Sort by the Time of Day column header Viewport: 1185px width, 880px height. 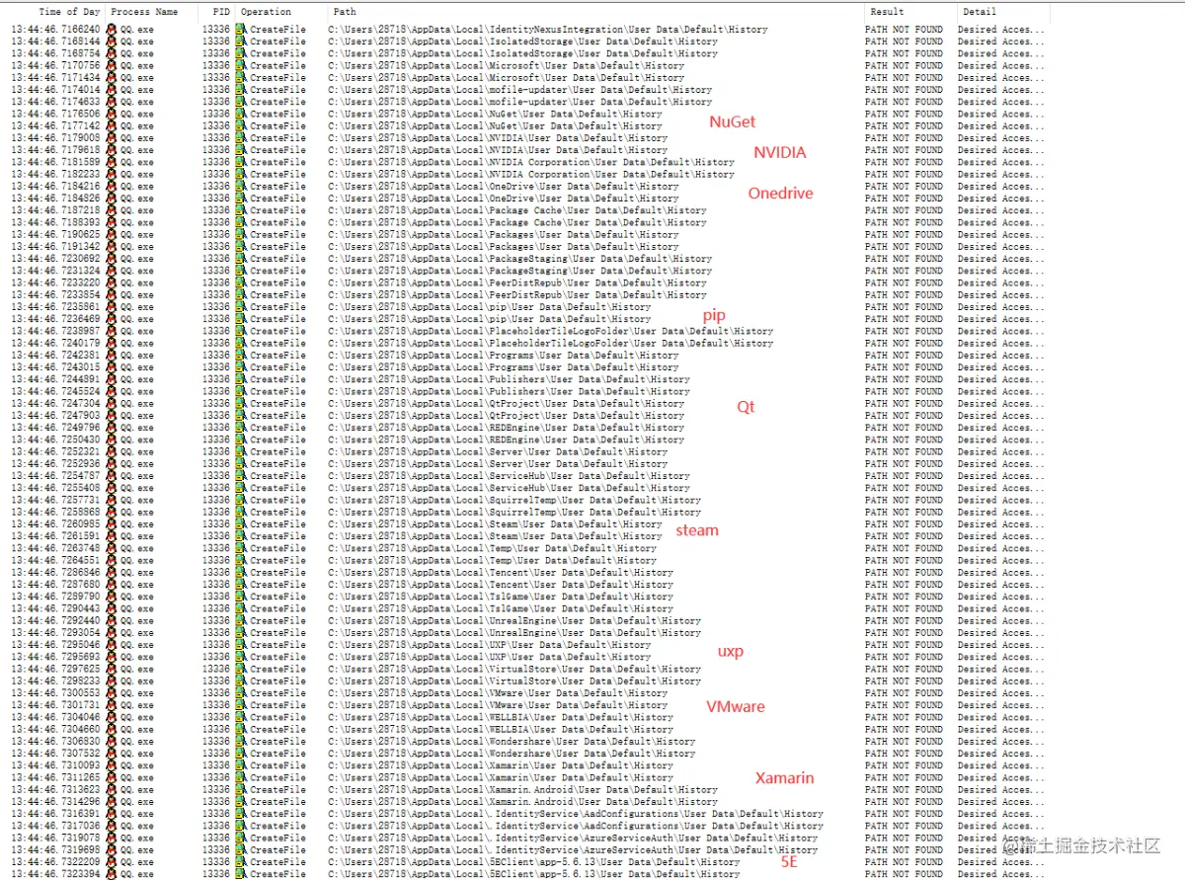69,12
